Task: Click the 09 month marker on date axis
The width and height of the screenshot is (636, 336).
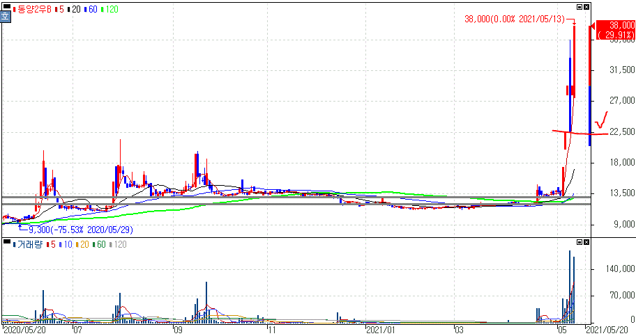Action: [x=178, y=330]
